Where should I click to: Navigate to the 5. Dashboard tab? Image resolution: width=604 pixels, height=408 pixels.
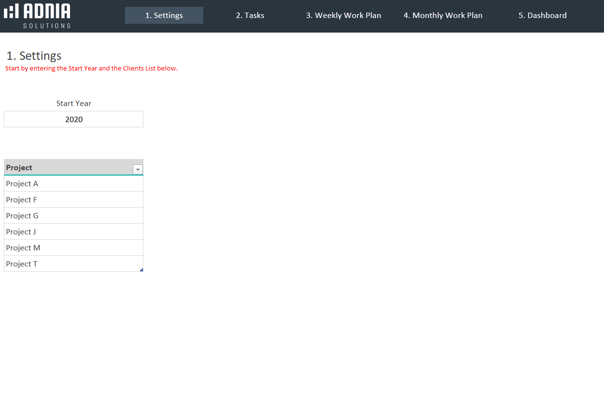click(x=542, y=16)
